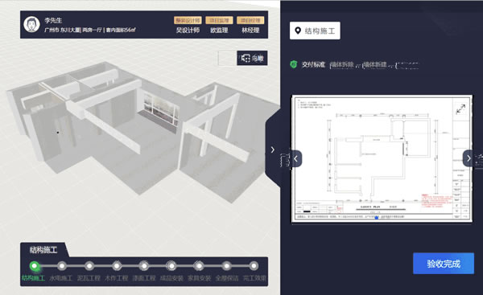Screen dimensions: 483x295
Task: Collapse the right side panel chevron
Action: coord(273,150)
